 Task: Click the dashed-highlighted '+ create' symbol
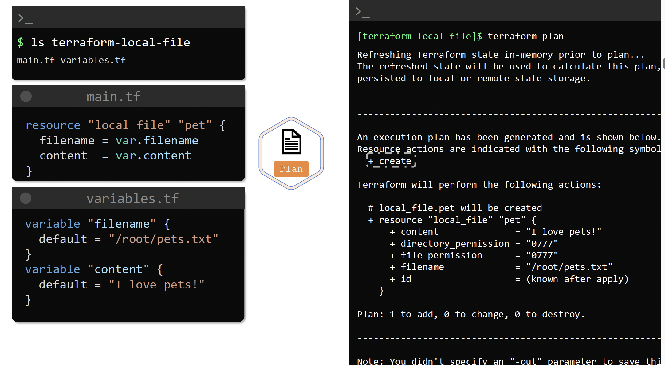(x=391, y=161)
